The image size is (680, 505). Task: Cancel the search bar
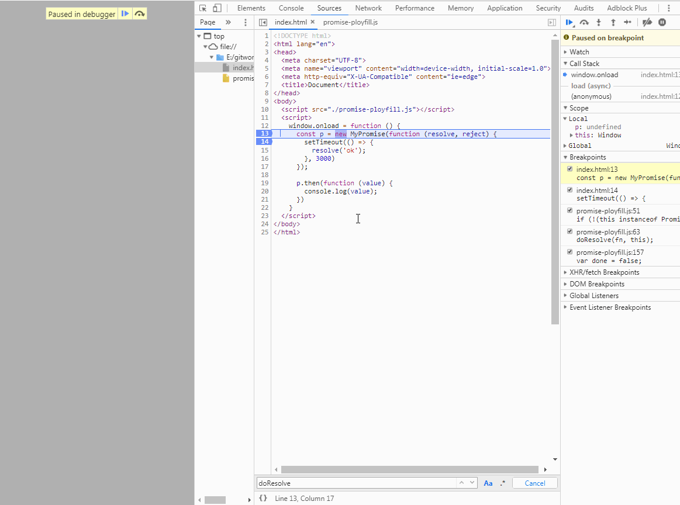pyautogui.click(x=534, y=483)
